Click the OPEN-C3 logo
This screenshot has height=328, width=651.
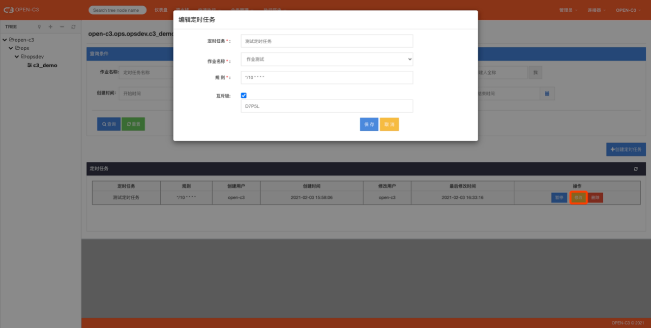click(21, 10)
